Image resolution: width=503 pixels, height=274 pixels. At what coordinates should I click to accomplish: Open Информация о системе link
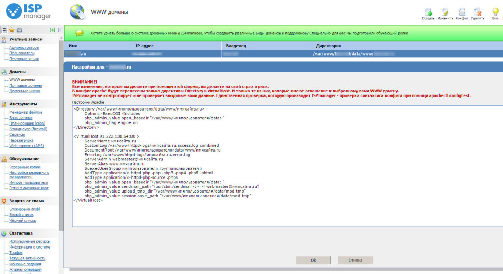[30, 247]
